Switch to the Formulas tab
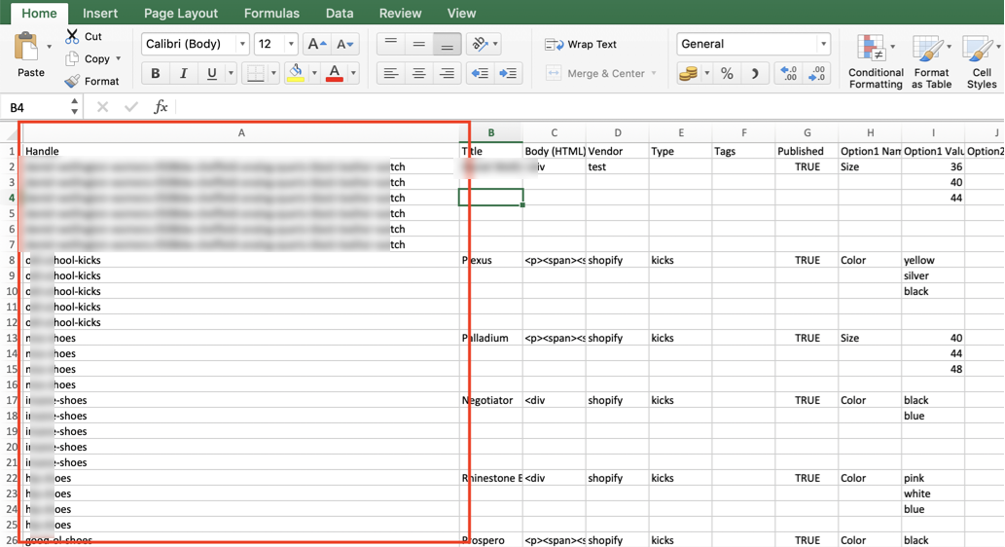 point(271,13)
